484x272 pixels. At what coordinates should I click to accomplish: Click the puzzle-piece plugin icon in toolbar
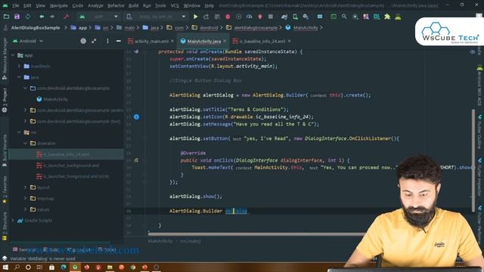(387, 17)
